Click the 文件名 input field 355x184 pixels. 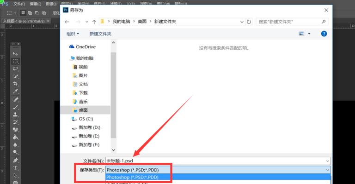coord(218,161)
